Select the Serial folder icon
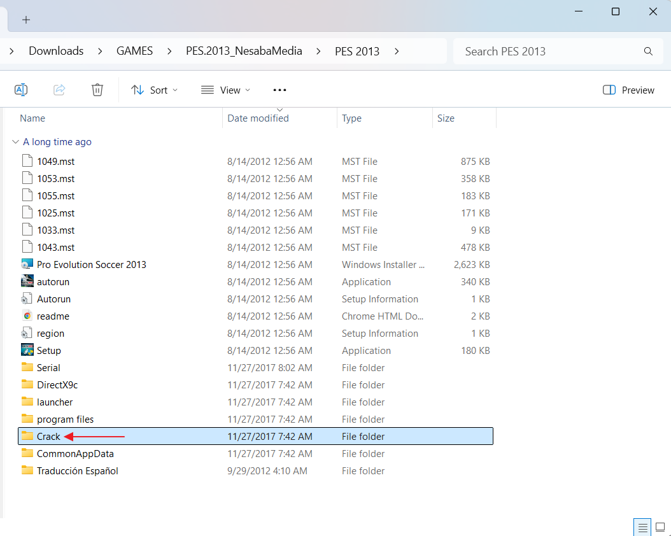The image size is (671, 536). [27, 367]
